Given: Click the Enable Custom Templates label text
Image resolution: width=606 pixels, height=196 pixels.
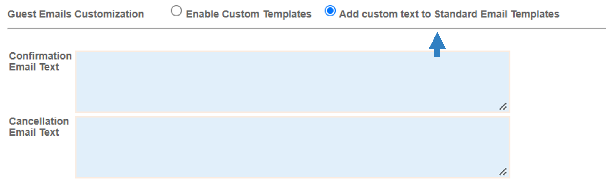Looking at the screenshot, I should point(249,14).
